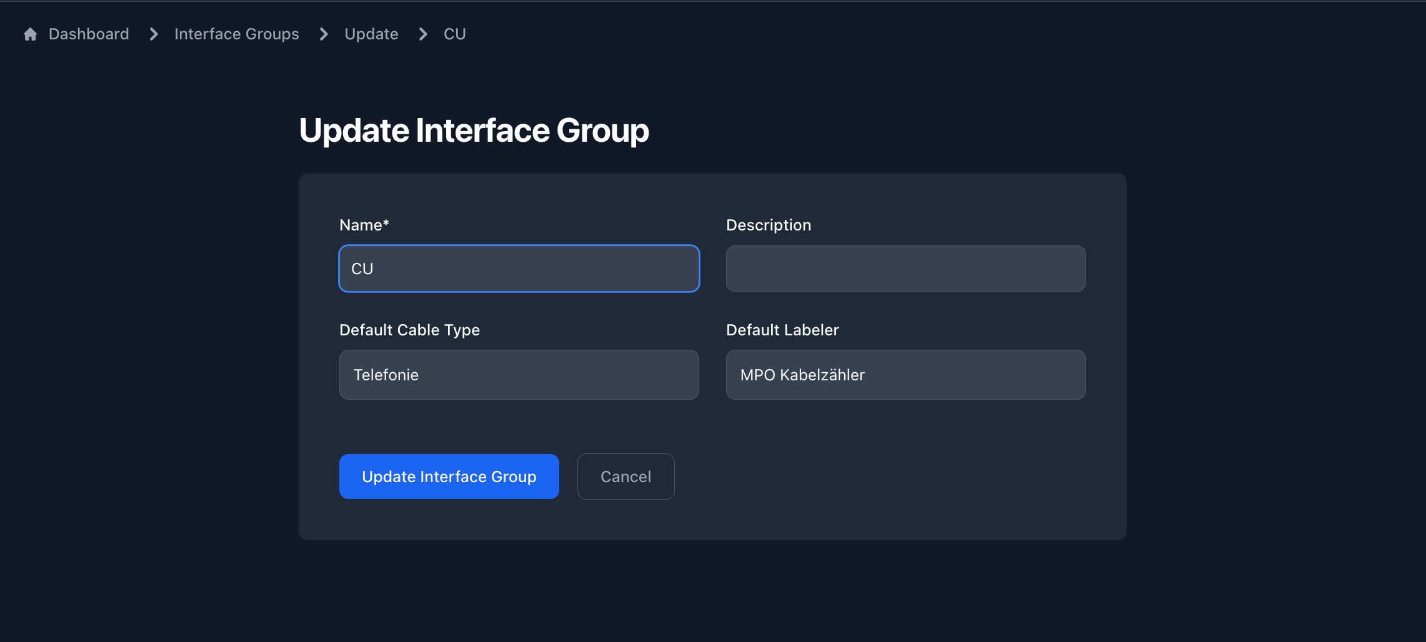This screenshot has width=1426, height=642.
Task: Click the Default Labeler label
Action: tap(782, 330)
